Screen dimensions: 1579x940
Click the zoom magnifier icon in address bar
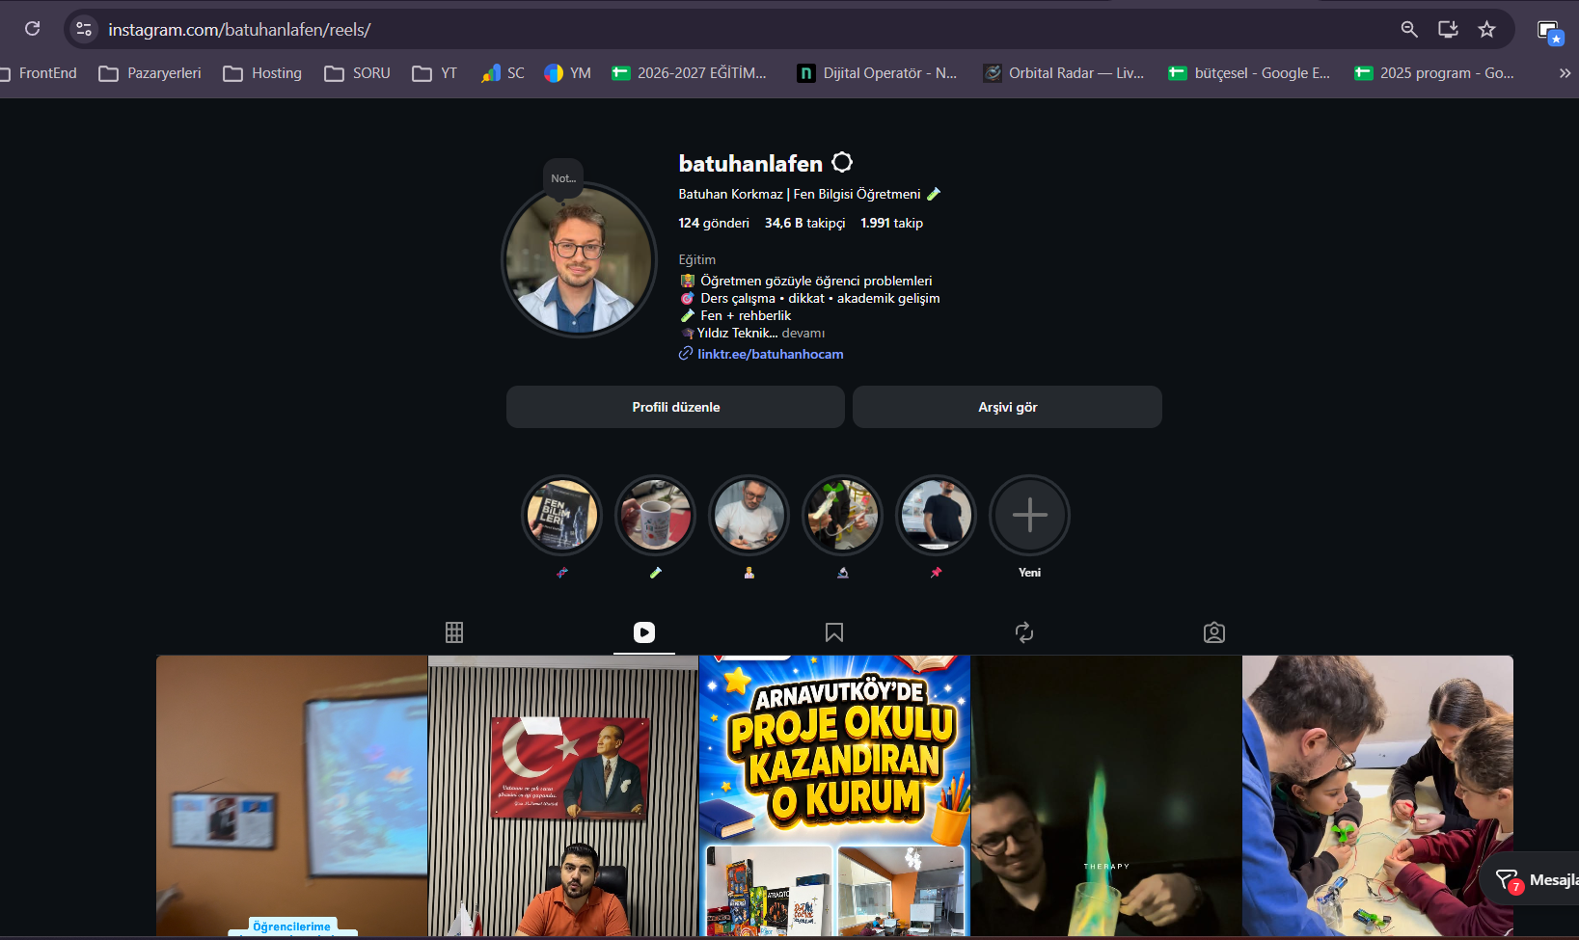1409,29
